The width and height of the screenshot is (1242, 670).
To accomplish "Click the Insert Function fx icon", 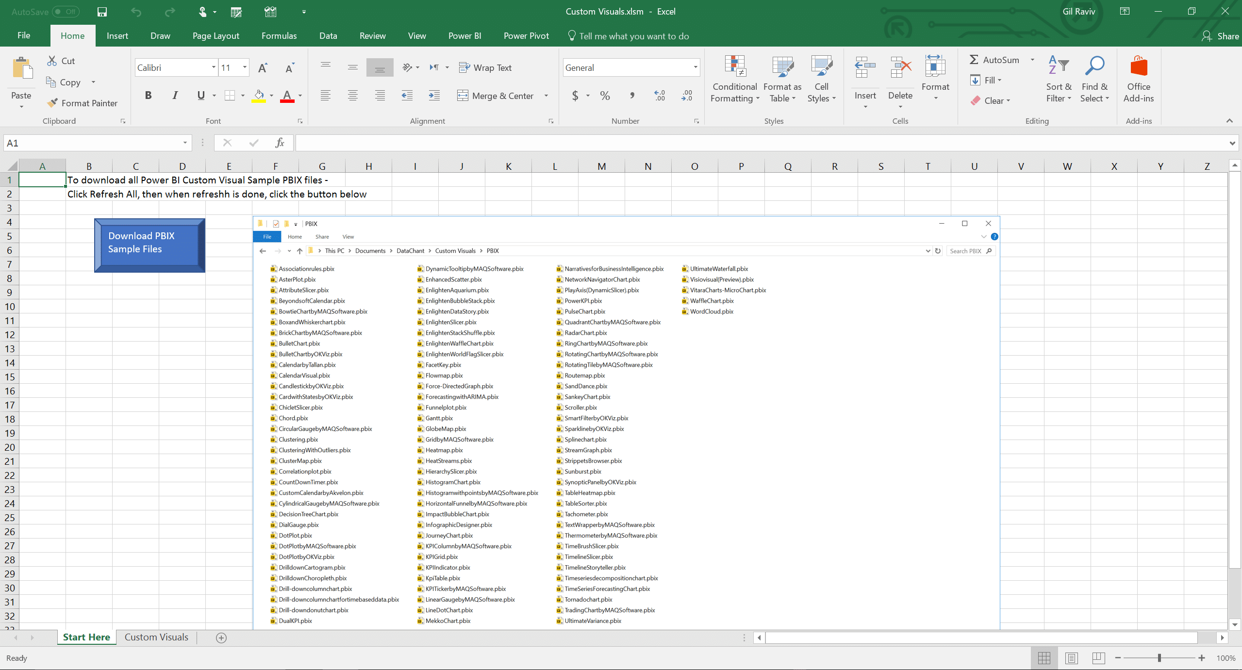I will (280, 143).
